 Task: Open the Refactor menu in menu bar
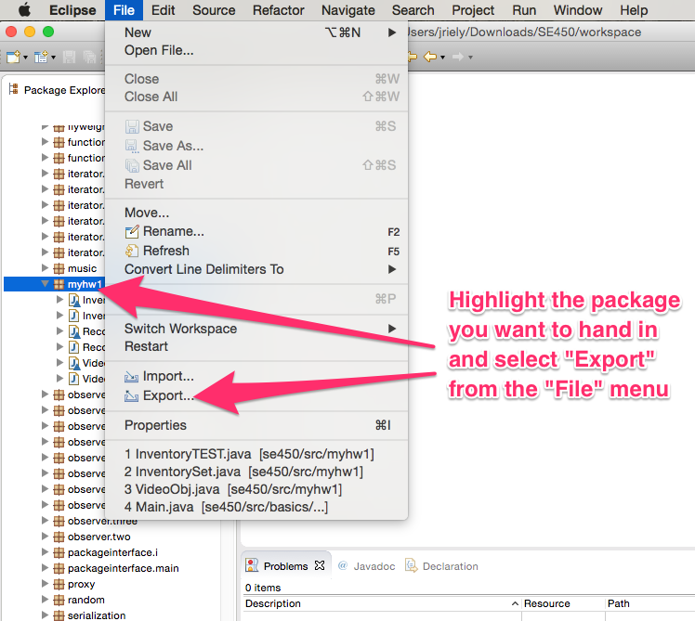pos(278,10)
